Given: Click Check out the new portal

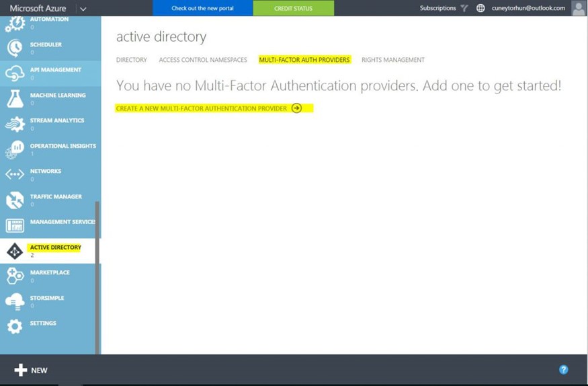Looking at the screenshot, I should pos(202,8).
